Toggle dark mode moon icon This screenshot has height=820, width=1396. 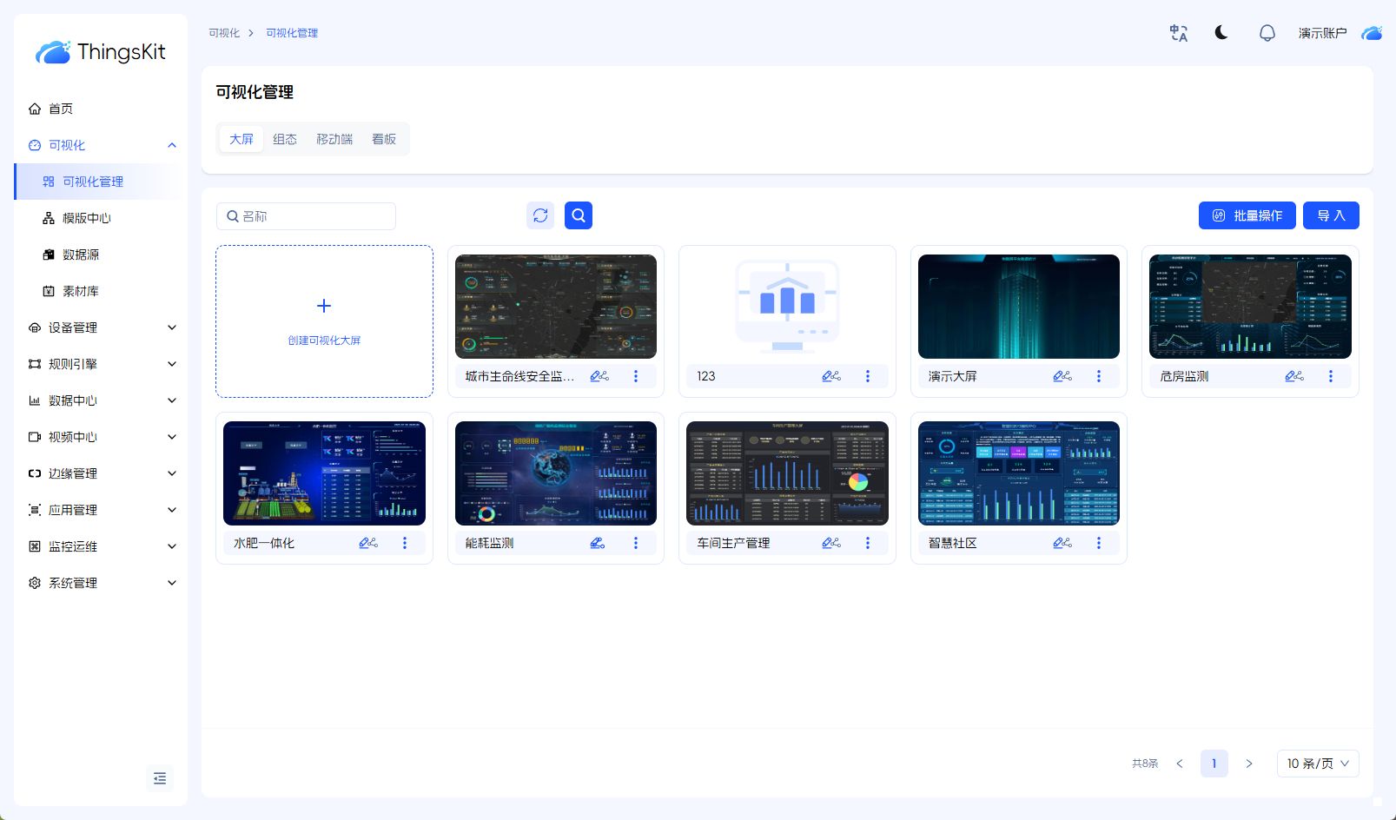point(1221,33)
